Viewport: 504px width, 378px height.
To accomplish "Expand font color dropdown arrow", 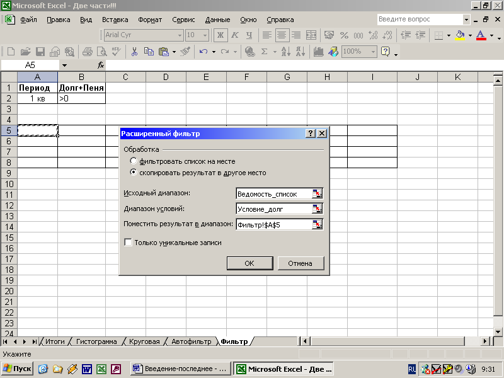I will (491, 35).
